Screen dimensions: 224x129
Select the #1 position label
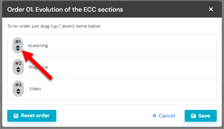[x=18, y=42]
